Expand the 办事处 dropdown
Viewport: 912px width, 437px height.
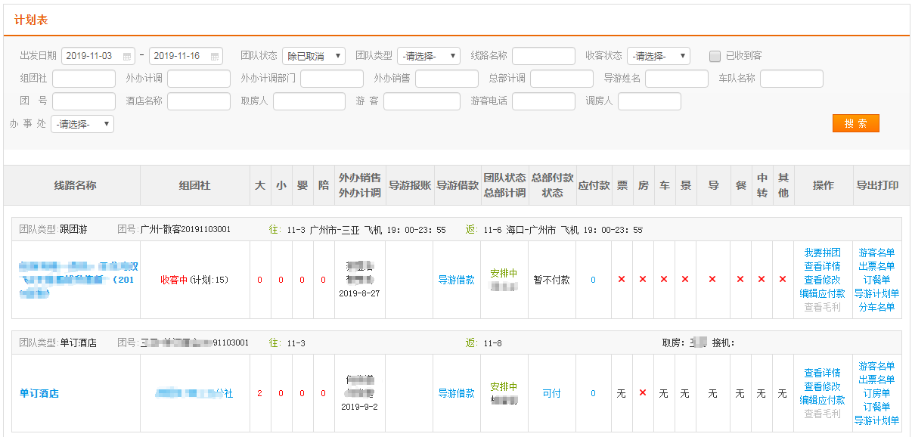(82, 124)
